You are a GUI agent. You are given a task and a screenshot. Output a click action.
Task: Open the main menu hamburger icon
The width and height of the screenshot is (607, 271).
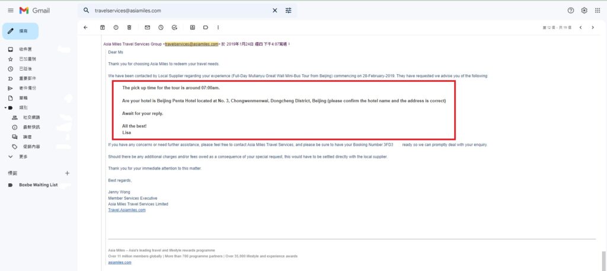tap(11, 11)
